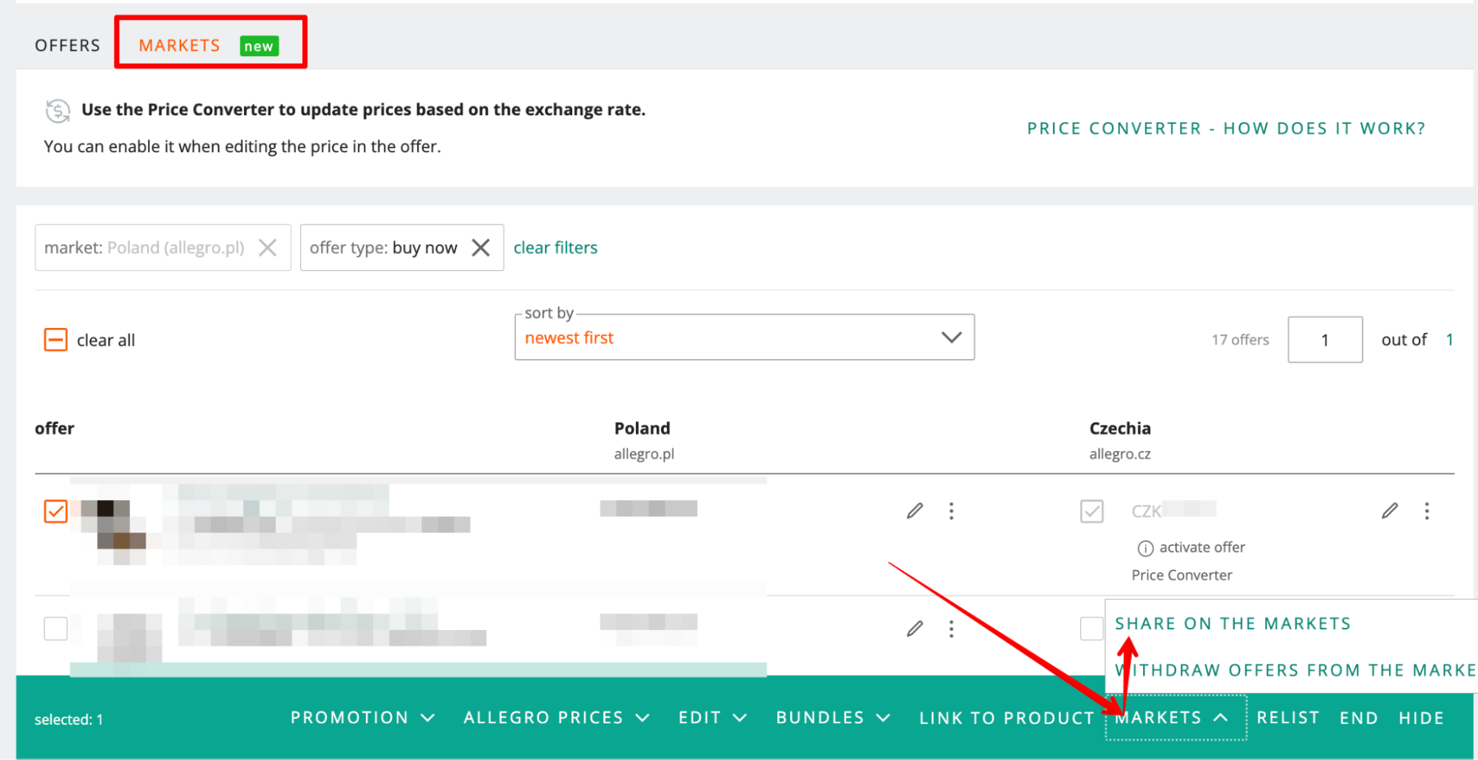This screenshot has width=1478, height=760.
Task: Uncheck the first offer's orange checkbox
Action: [x=55, y=510]
